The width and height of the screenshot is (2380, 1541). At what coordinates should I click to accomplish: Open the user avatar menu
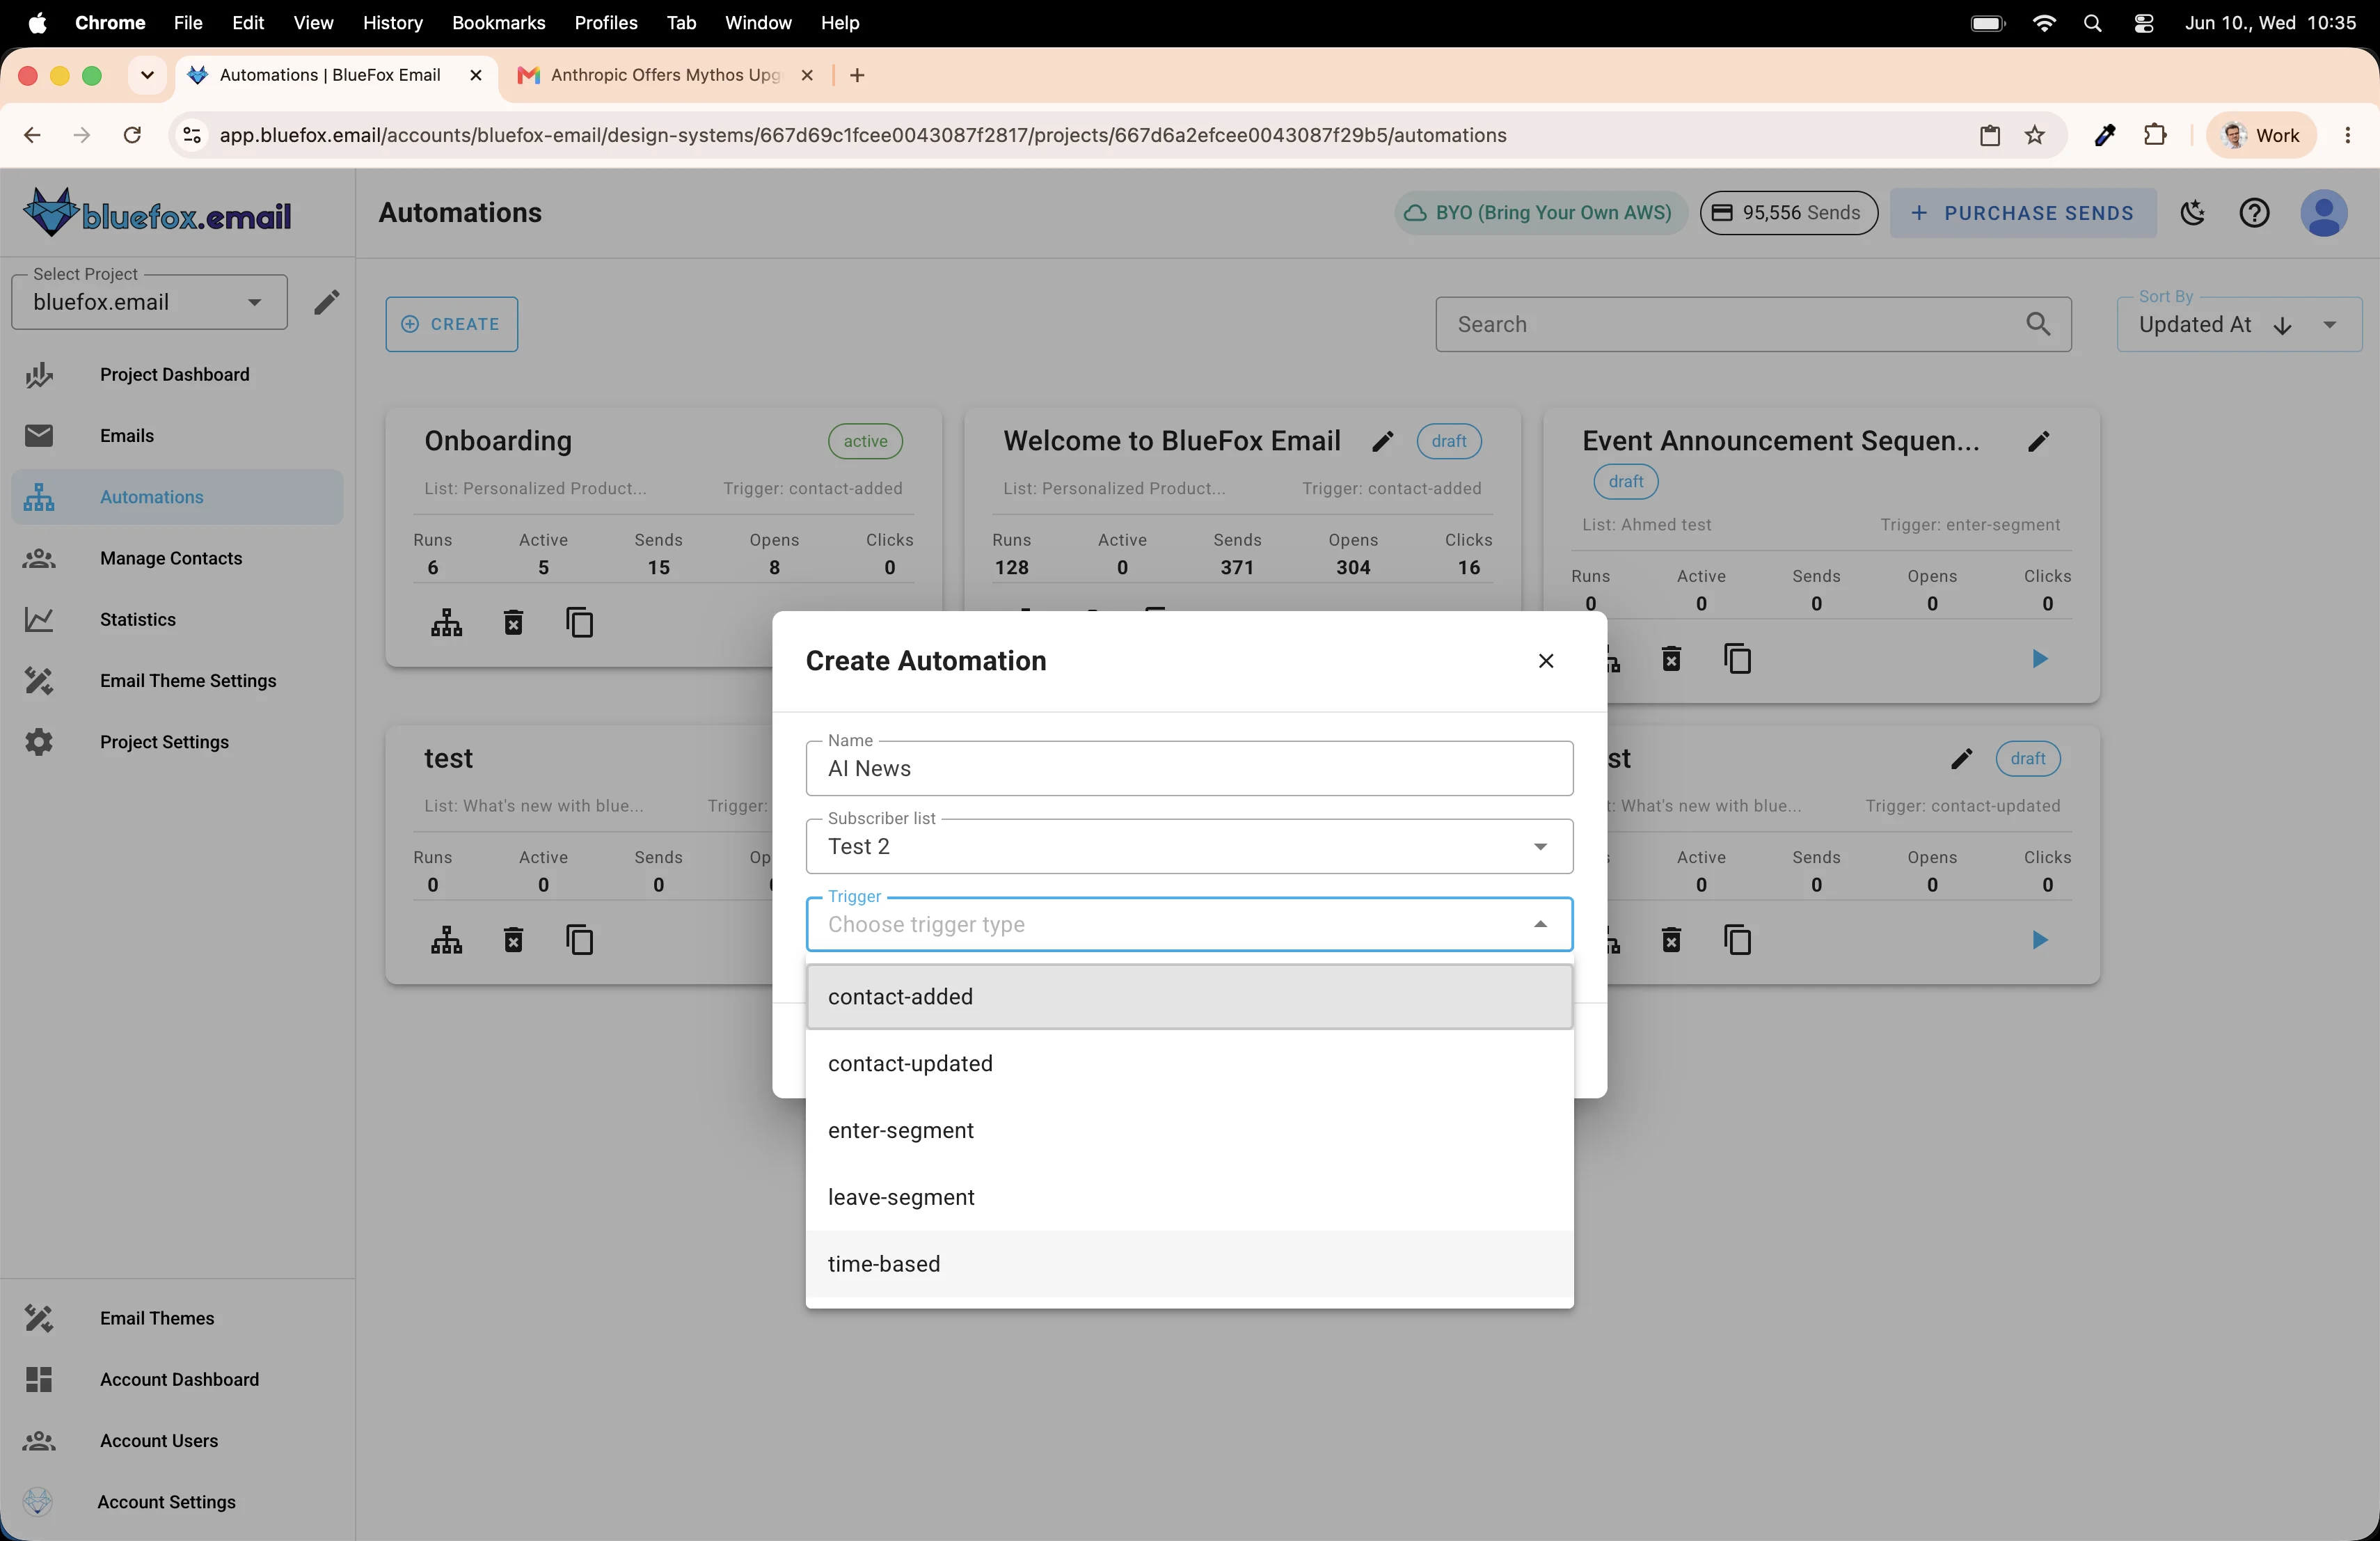2324,213
